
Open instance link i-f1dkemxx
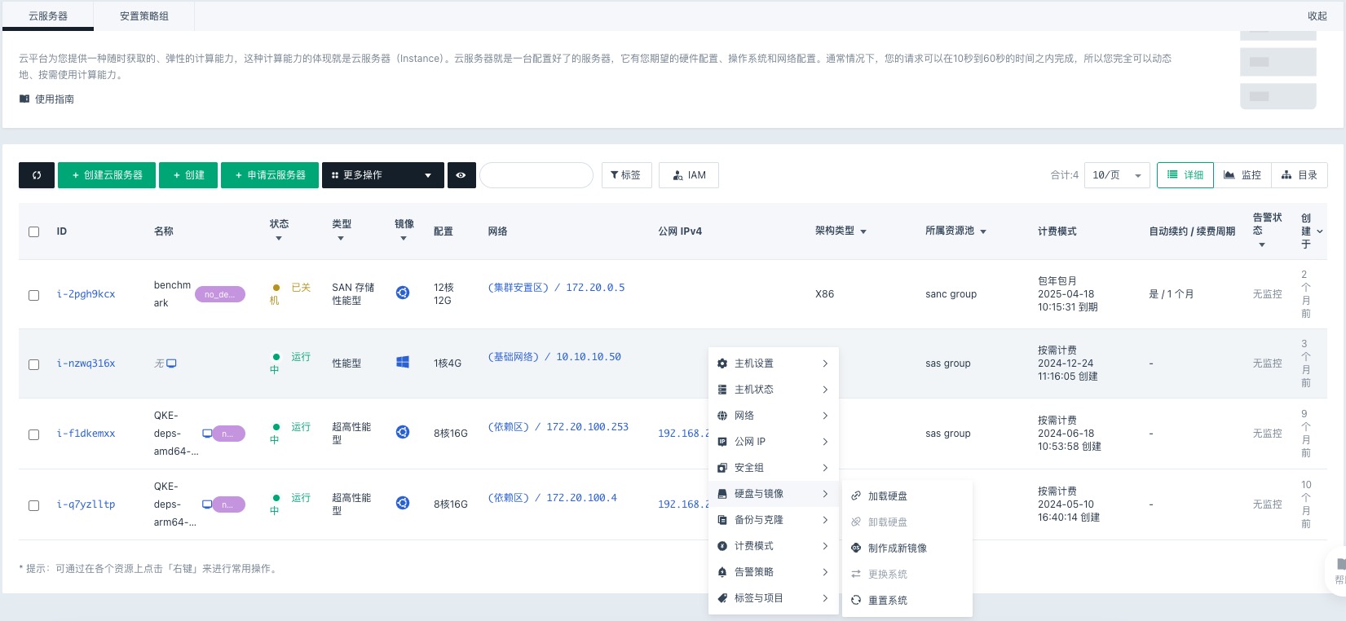[x=86, y=434]
